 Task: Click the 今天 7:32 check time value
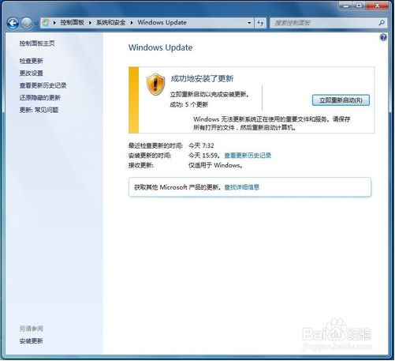pos(201,145)
